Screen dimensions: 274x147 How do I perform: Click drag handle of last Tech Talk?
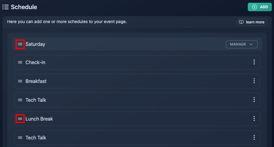point(20,138)
